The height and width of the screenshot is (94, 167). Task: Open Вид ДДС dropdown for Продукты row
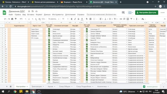pyautogui.click(x=79, y=45)
